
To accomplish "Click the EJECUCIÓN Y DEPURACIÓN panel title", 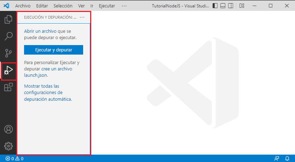I will [50, 17].
